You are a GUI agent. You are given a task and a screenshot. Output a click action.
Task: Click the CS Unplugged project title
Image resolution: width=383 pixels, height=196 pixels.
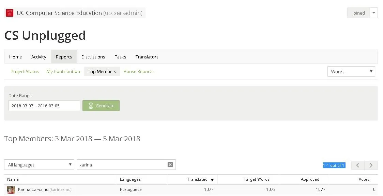coord(45,36)
